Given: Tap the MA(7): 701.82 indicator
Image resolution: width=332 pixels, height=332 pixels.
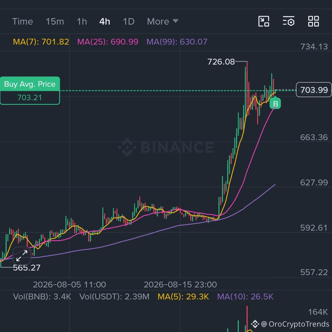Looking at the screenshot, I should coord(41,42).
